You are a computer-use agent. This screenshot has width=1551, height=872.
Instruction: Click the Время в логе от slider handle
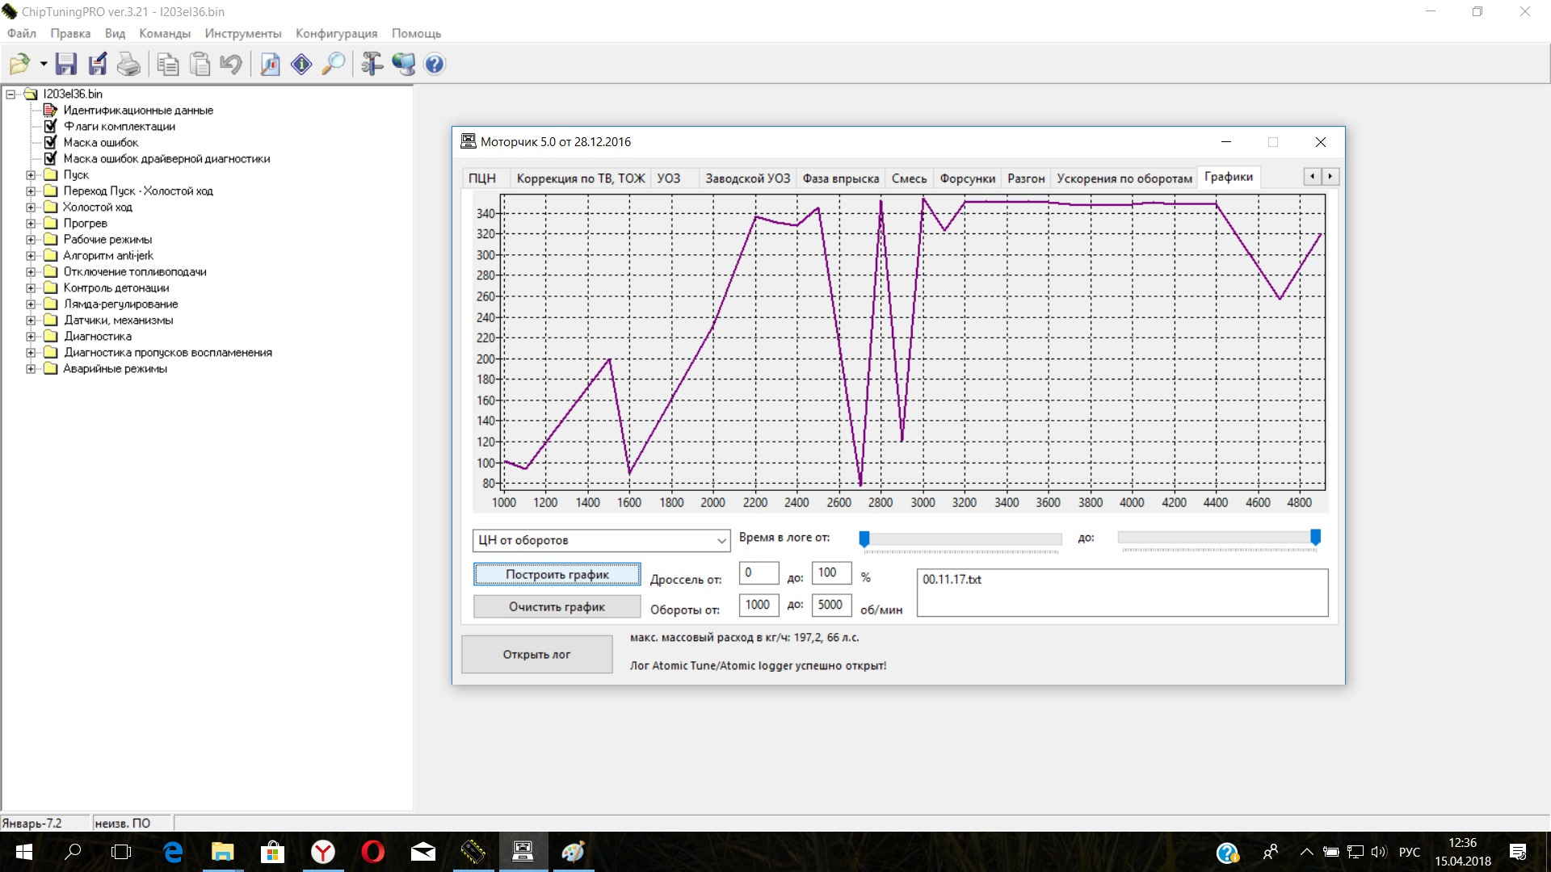864,539
